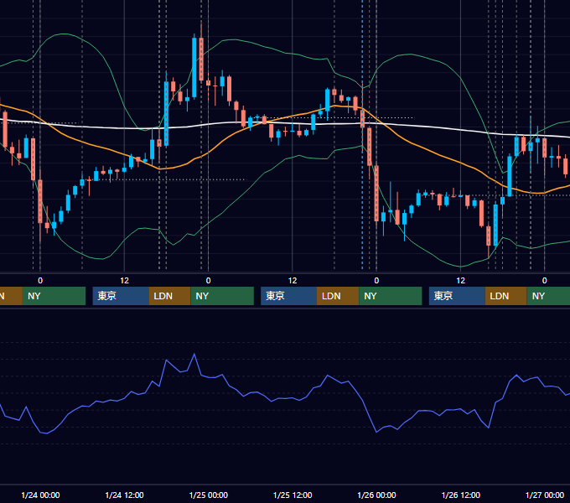Viewport: 570px width, 503px height.
Task: Click the date label 1/24 00:00
Action: tap(40, 495)
